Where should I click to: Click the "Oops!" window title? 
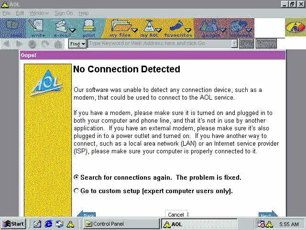pos(29,55)
